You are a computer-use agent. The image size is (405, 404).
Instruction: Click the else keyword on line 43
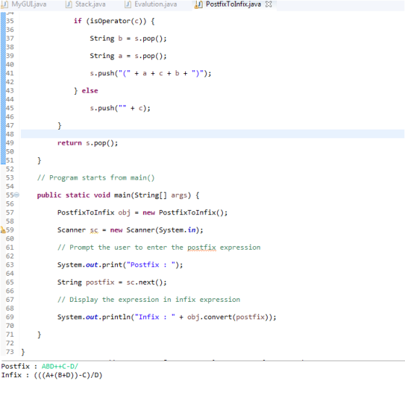(x=90, y=91)
